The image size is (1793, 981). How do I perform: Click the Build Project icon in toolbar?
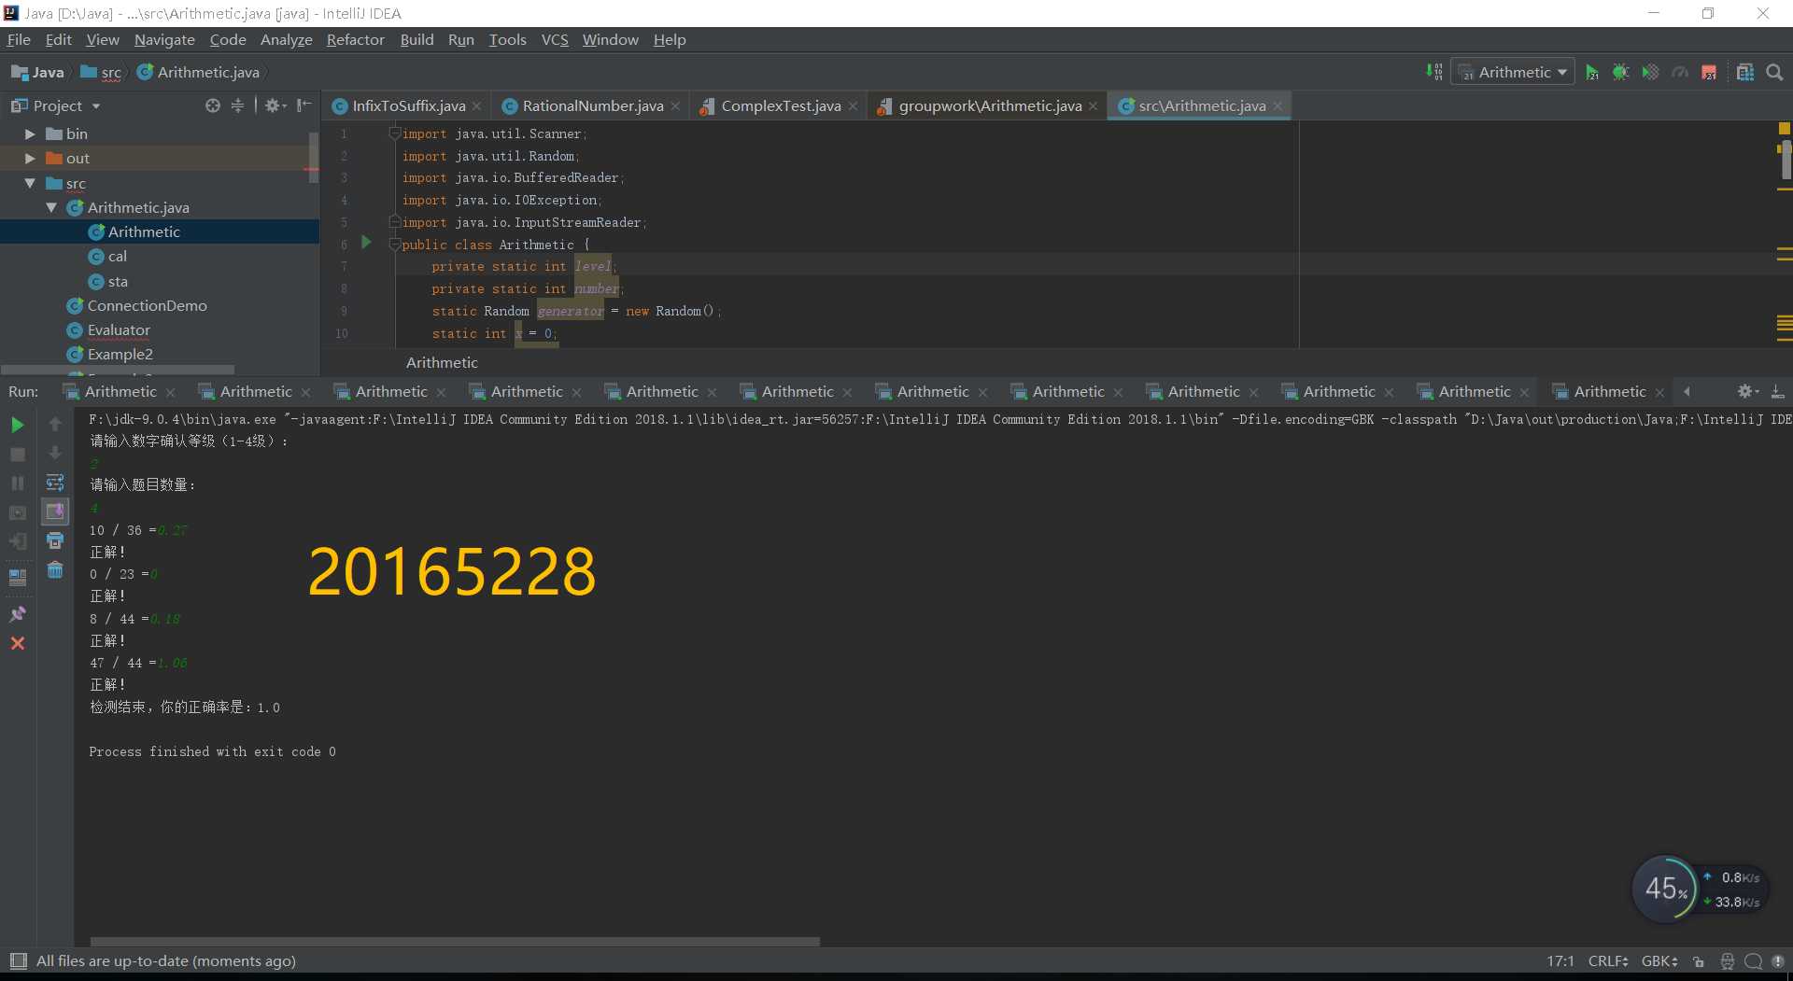click(x=1434, y=72)
